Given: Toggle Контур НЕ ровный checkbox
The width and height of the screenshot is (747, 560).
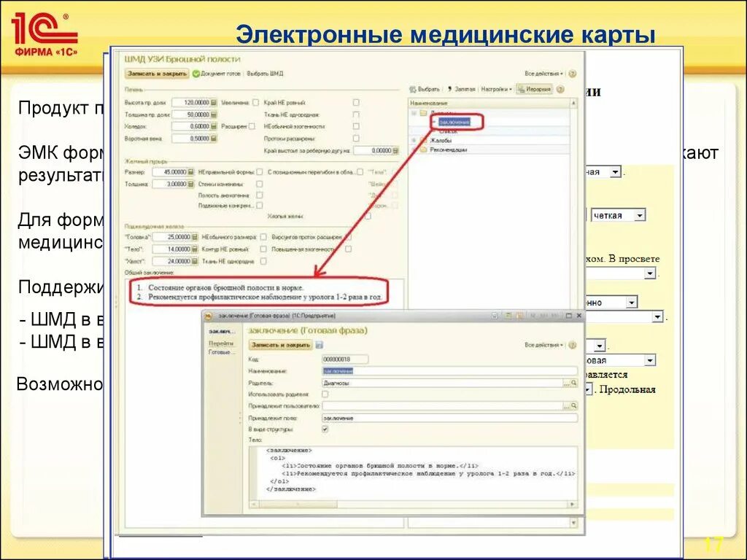Looking at the screenshot, I should [263, 249].
